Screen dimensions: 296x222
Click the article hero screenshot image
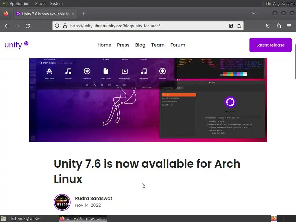coord(148,100)
